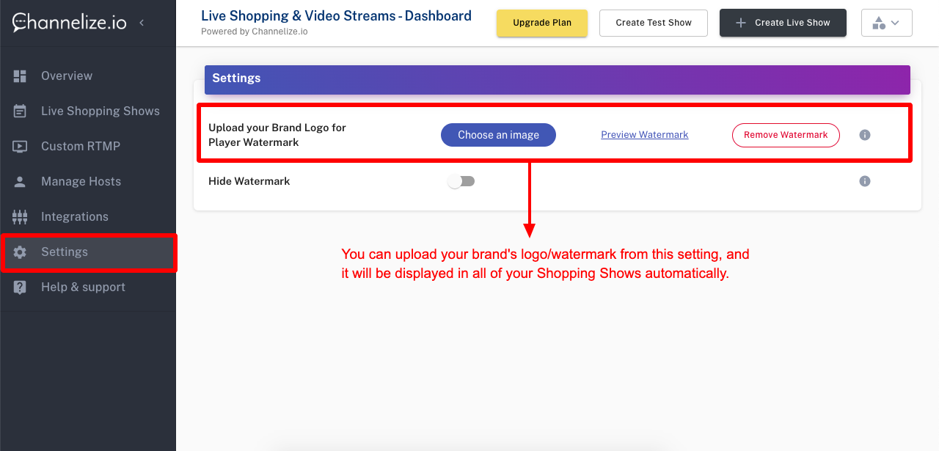Screen dimensions: 939x451
Task: Click the Channelize.io logo
Action: pos(69,23)
